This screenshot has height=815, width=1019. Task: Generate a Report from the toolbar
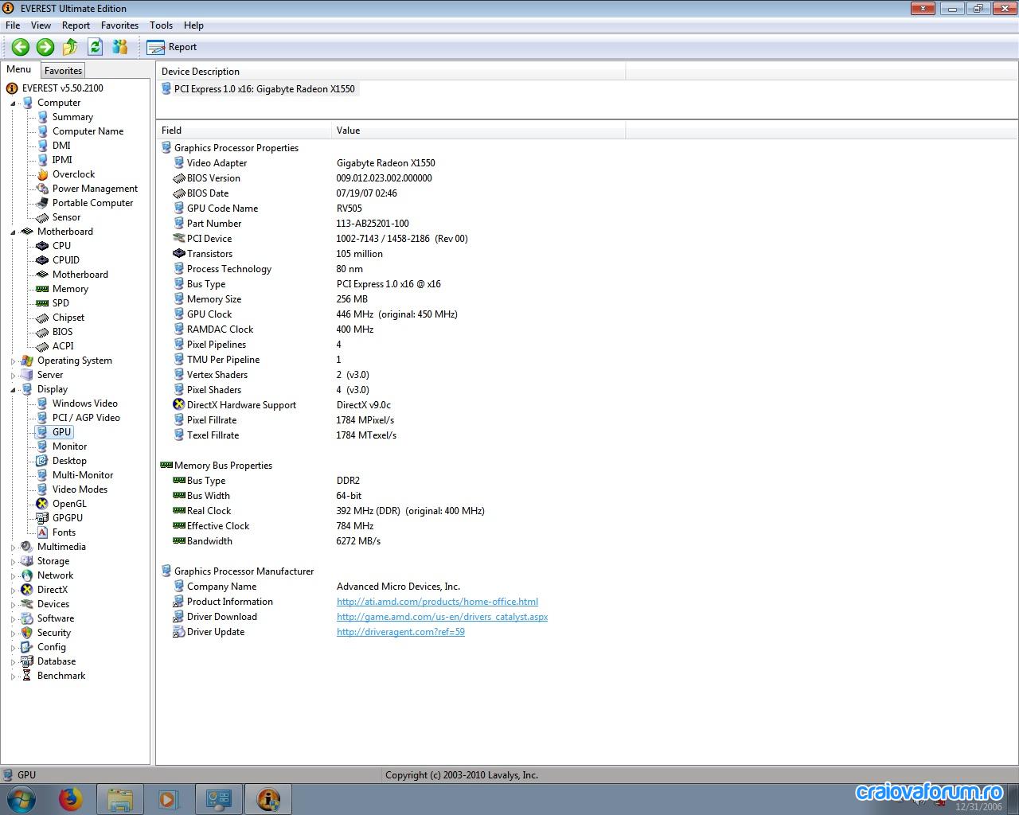[172, 47]
